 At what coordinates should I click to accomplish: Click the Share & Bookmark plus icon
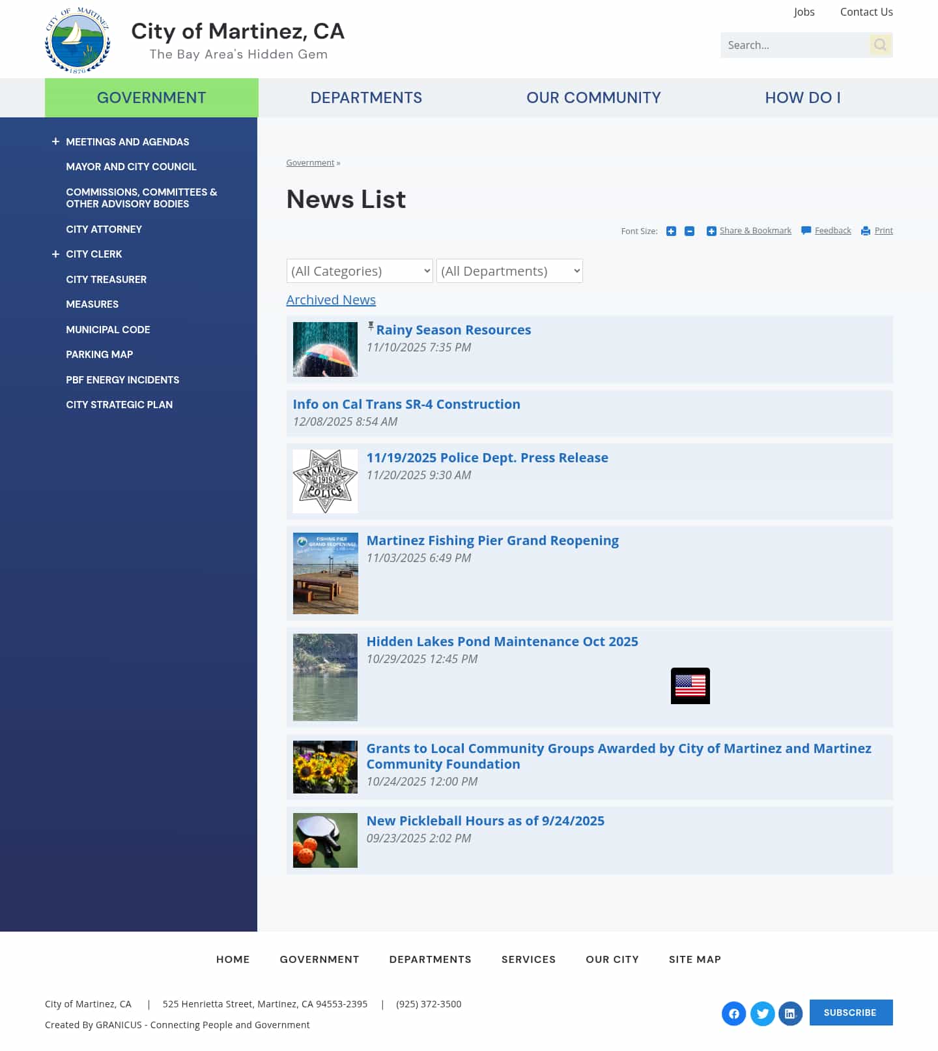(x=711, y=231)
